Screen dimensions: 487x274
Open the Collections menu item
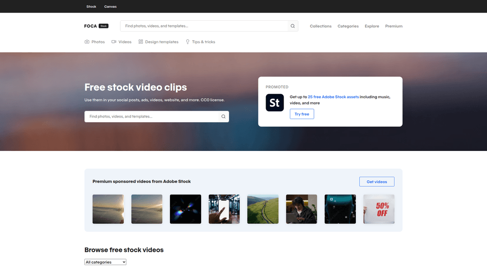[321, 26]
